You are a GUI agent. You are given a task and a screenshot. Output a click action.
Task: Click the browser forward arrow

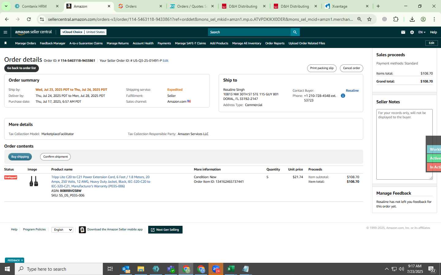pyautogui.click(x=18, y=19)
